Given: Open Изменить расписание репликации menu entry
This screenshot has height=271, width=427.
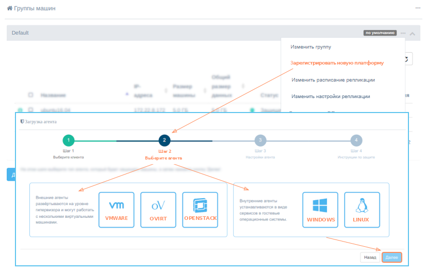Looking at the screenshot, I should tap(333, 80).
